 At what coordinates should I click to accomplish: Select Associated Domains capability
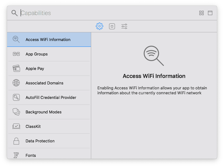[x=44, y=83]
